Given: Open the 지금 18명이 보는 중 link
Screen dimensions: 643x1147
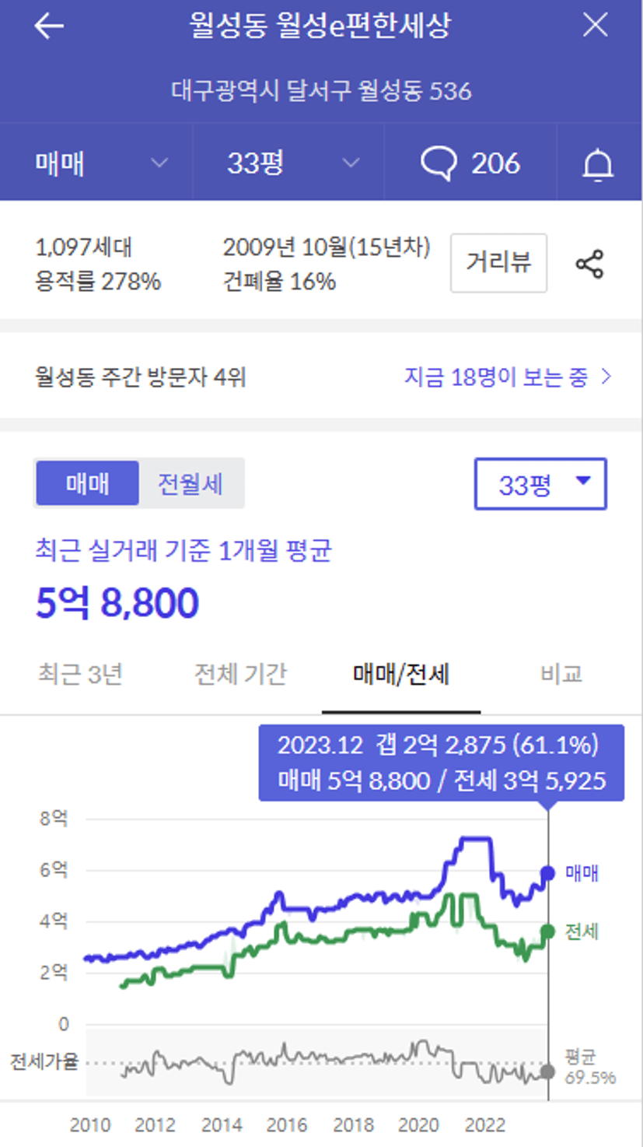Looking at the screenshot, I should pyautogui.click(x=508, y=377).
